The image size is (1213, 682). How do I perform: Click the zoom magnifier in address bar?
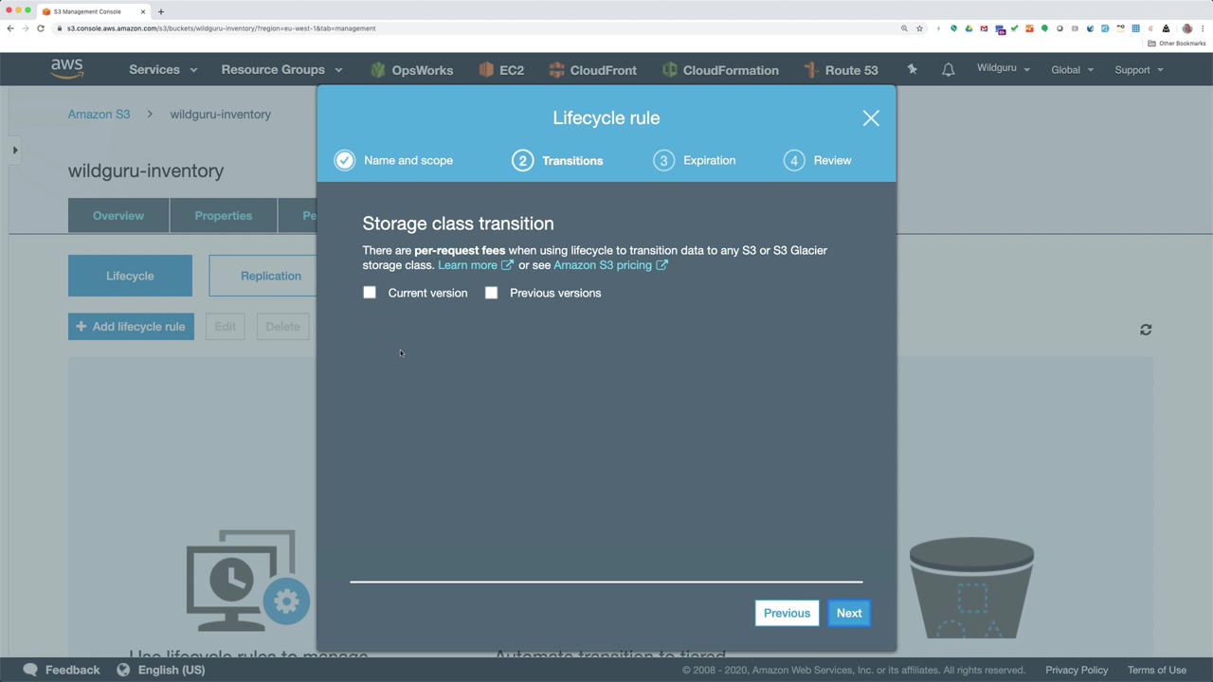coord(904,28)
